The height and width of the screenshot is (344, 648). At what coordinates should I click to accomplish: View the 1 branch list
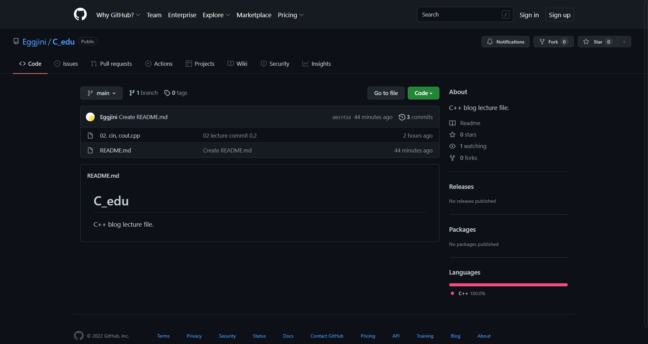tap(143, 93)
